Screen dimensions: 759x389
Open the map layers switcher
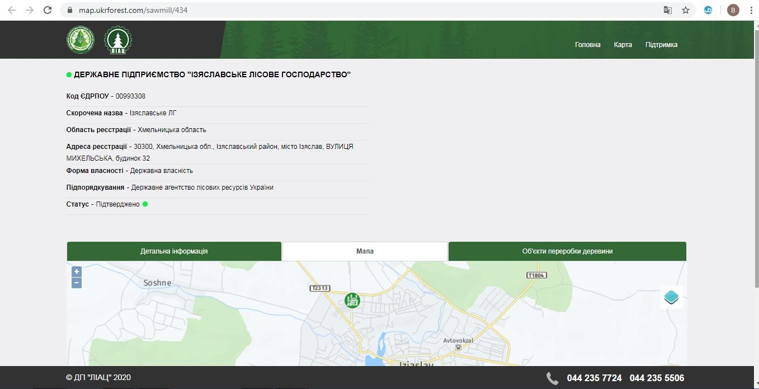[x=671, y=297]
